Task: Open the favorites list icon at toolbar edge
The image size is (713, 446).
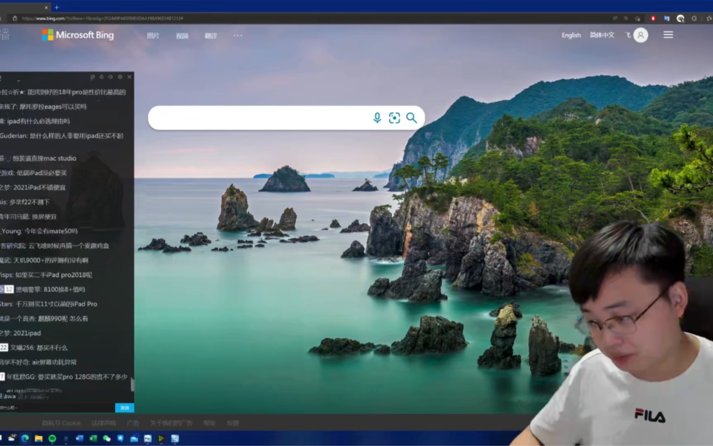Action: 709,18
